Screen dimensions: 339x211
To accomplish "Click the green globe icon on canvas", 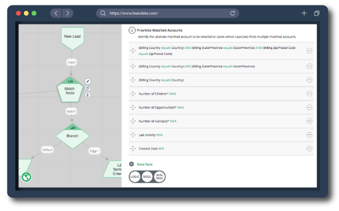I will [x=27, y=177].
